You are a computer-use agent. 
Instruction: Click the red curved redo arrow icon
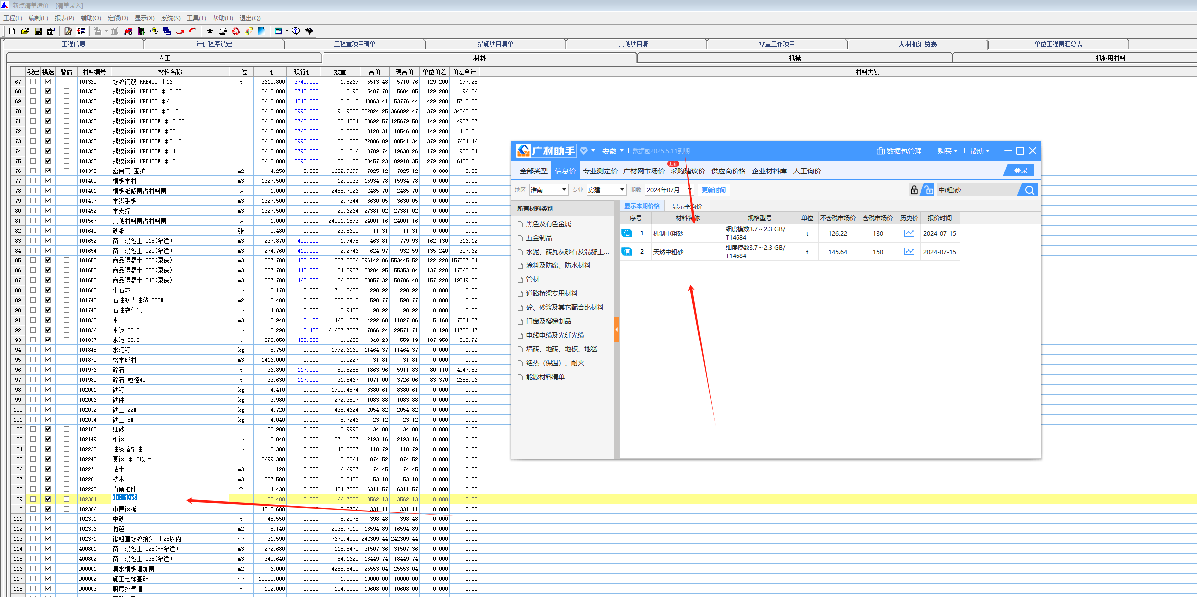180,31
